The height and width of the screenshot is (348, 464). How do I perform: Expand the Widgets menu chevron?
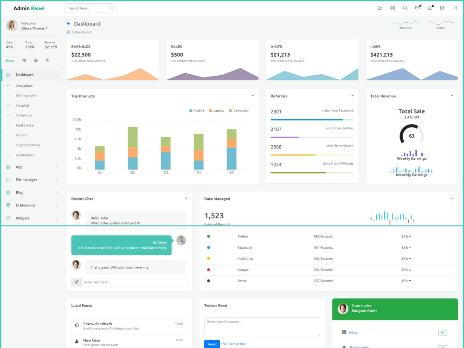(57, 218)
